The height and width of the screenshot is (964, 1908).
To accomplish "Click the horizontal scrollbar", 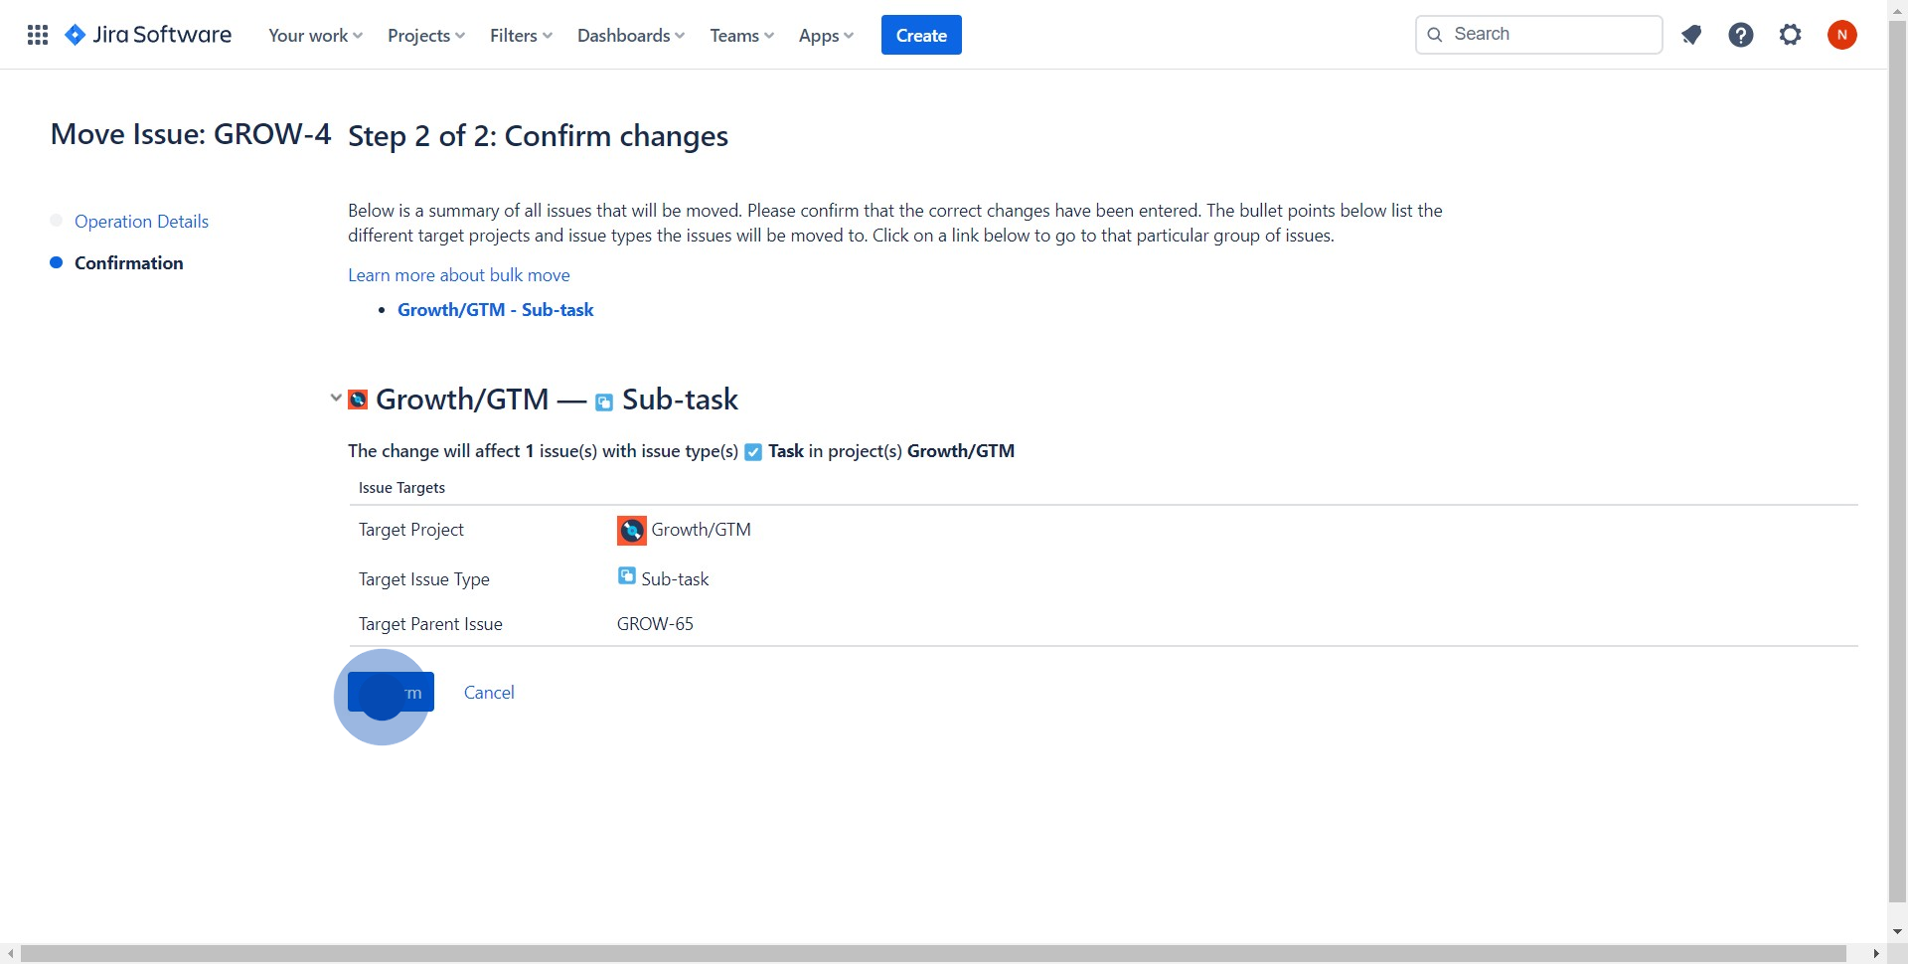I will [933, 954].
